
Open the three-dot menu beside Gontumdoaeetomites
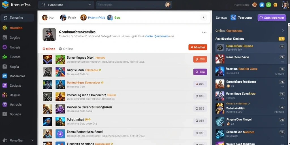[204, 32]
